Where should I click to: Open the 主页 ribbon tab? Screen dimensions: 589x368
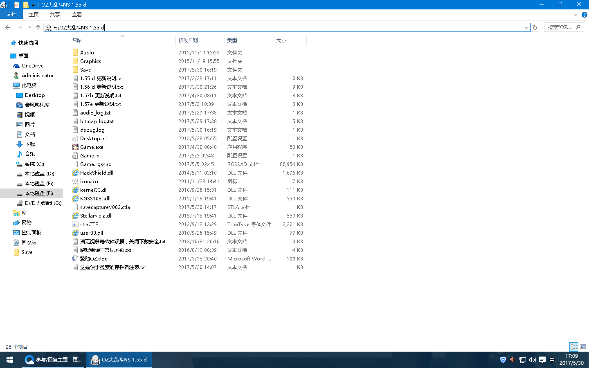(x=34, y=14)
